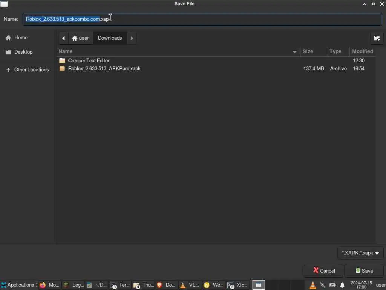This screenshot has width=386, height=290.
Task: Create a new folder icon button
Action: [377, 38]
